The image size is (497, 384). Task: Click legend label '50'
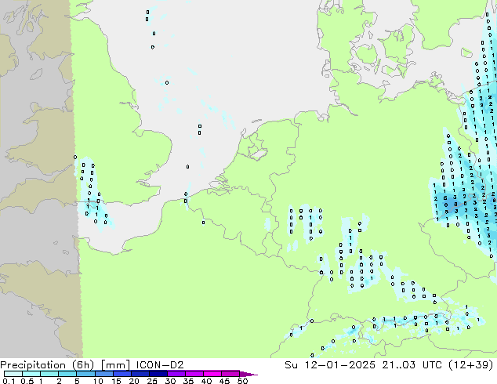point(242,381)
